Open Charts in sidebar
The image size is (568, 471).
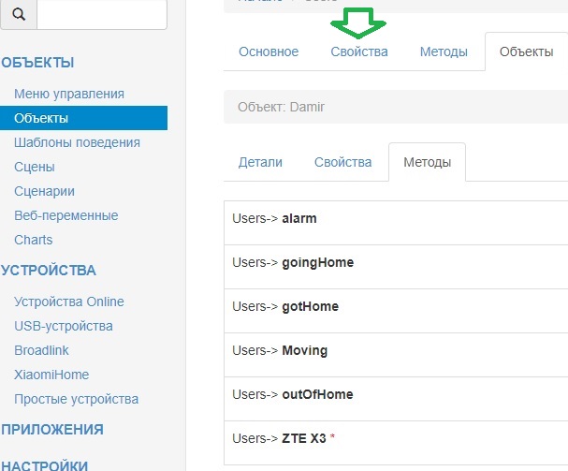pos(33,240)
